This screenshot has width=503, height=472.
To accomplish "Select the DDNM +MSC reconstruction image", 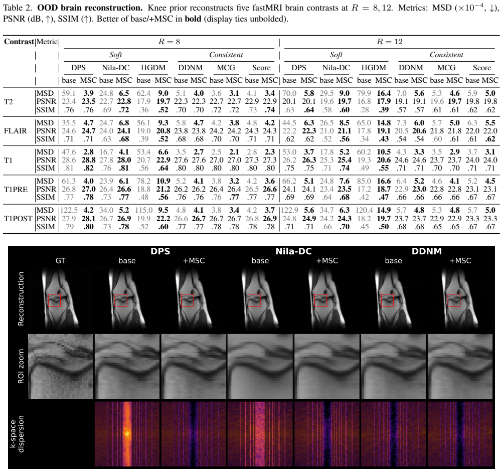I will [460, 299].
